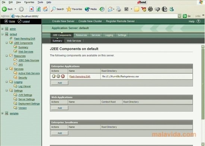Click the browser Back arrow icon
Screen dimensions: 205x146
click(4, 9)
